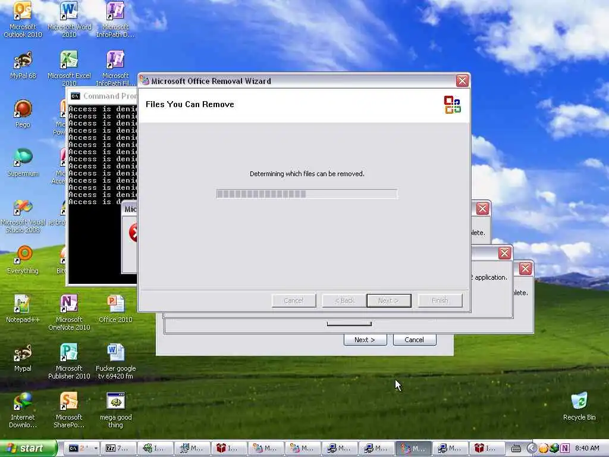The width and height of the screenshot is (609, 457).
Task: Select the Notepad++ desktop shortcut
Action: click(23, 309)
